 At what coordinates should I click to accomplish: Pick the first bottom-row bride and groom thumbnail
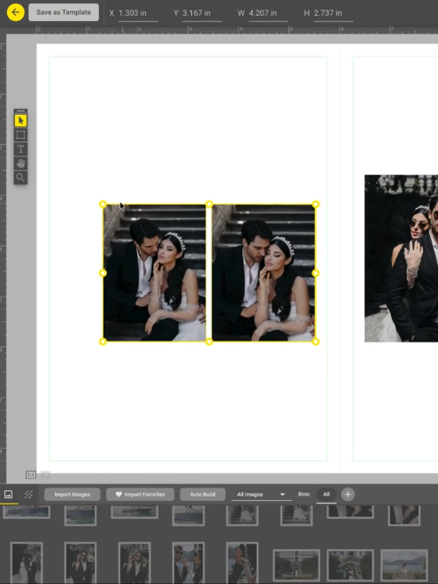tap(27, 563)
